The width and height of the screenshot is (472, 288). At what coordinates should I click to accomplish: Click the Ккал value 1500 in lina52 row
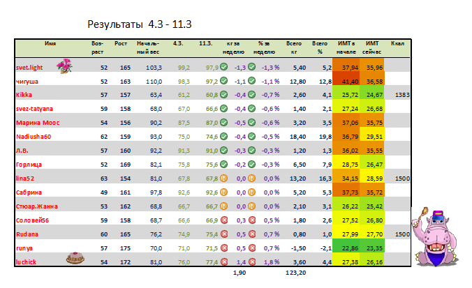402,179
